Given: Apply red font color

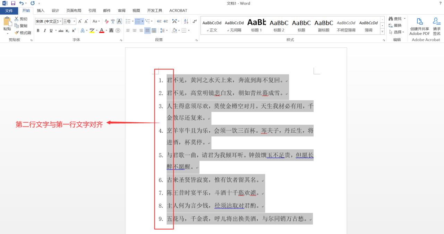Looking at the screenshot, I should tap(102, 30).
